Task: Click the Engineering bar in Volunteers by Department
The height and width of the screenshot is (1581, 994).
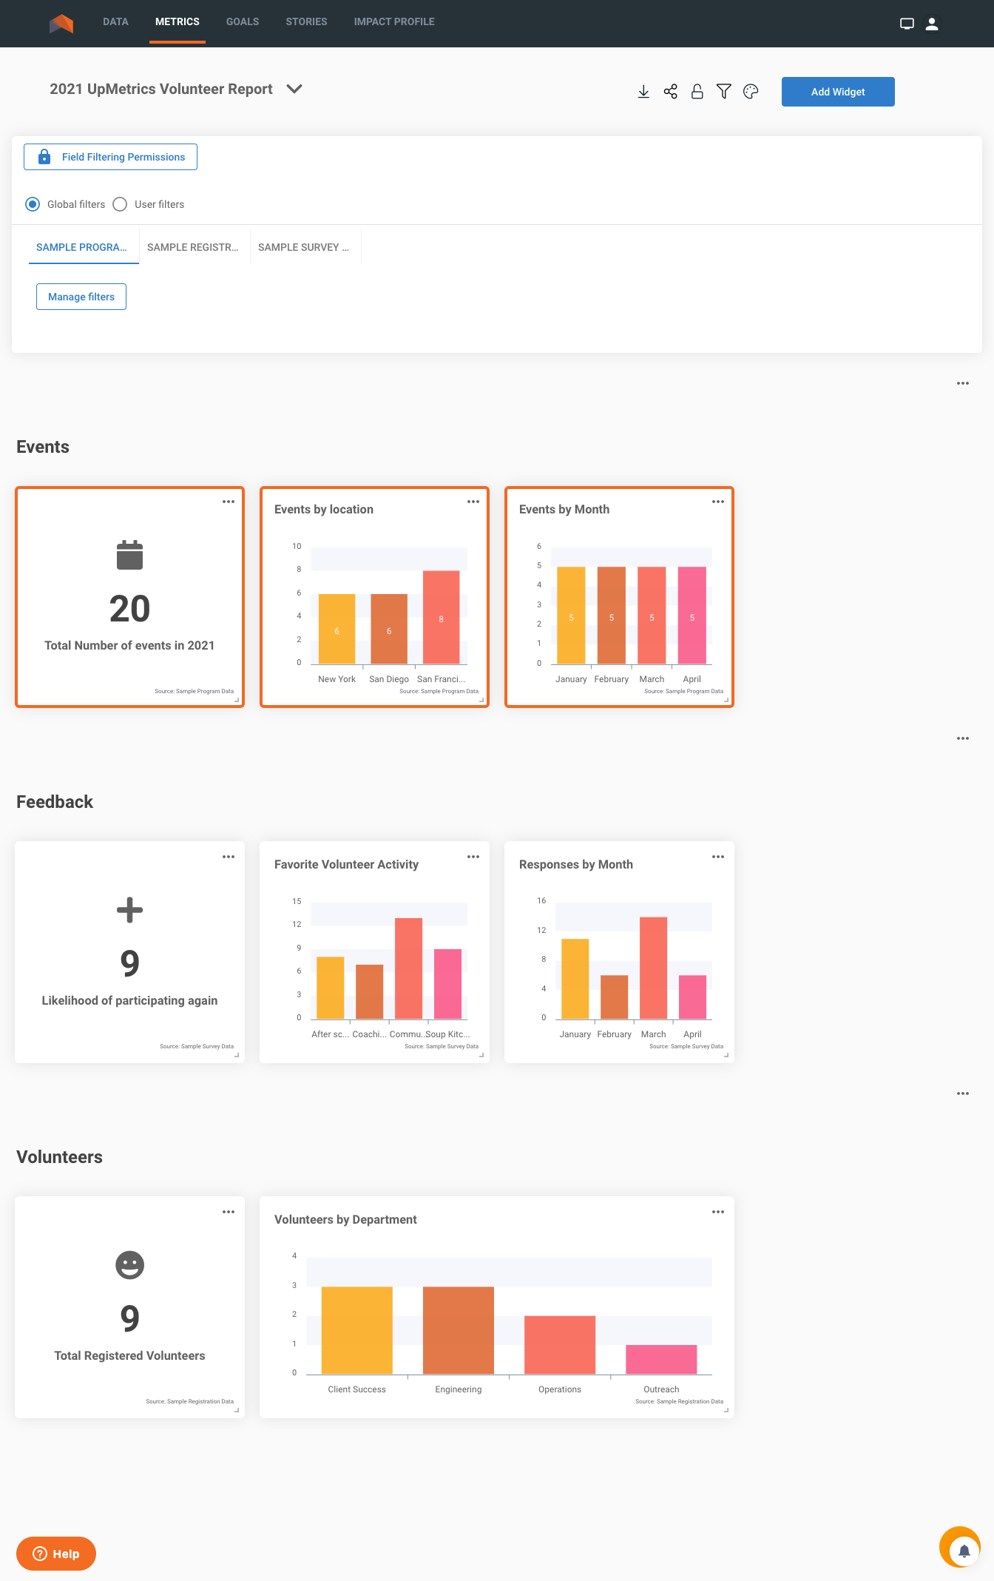Action: tap(459, 1330)
